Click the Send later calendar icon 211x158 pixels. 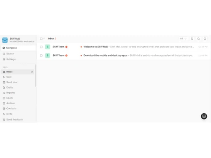4,83
